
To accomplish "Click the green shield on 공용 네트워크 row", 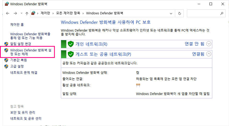I will (71, 54).
